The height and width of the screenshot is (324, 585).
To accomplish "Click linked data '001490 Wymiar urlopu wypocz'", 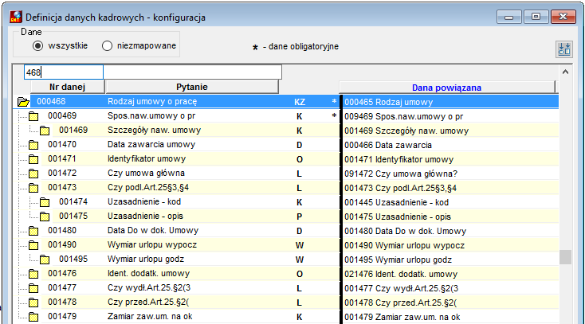I will click(x=404, y=245).
